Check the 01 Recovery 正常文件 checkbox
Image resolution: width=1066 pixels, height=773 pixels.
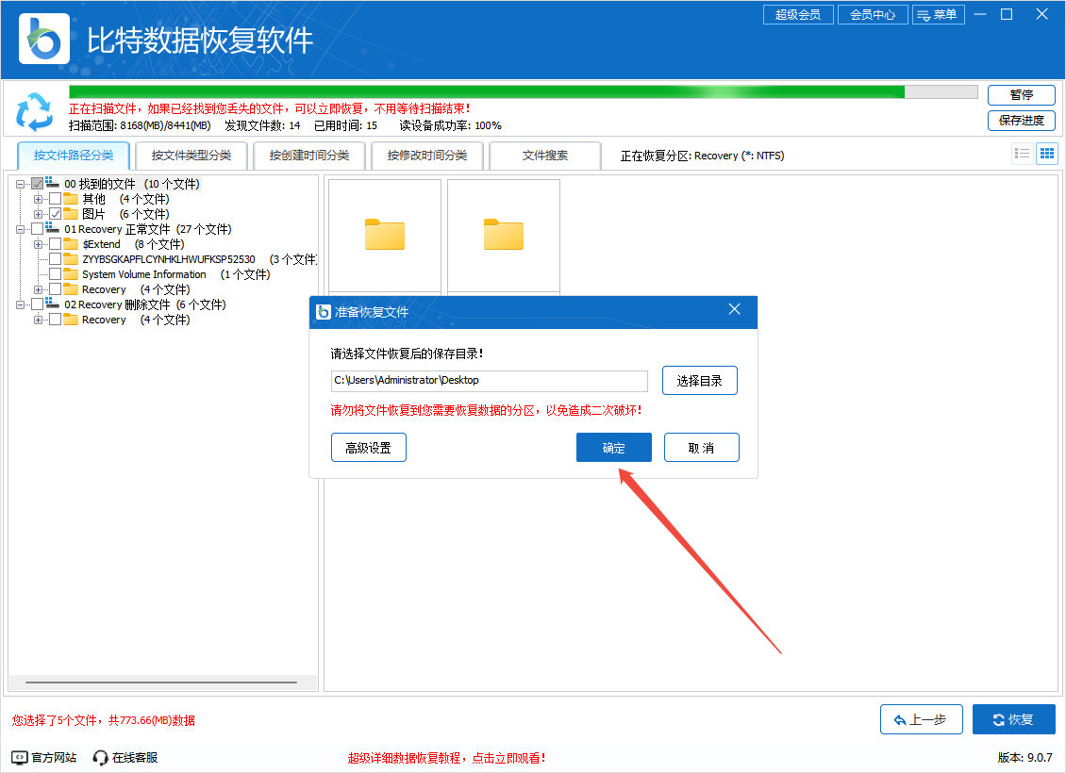click(38, 229)
